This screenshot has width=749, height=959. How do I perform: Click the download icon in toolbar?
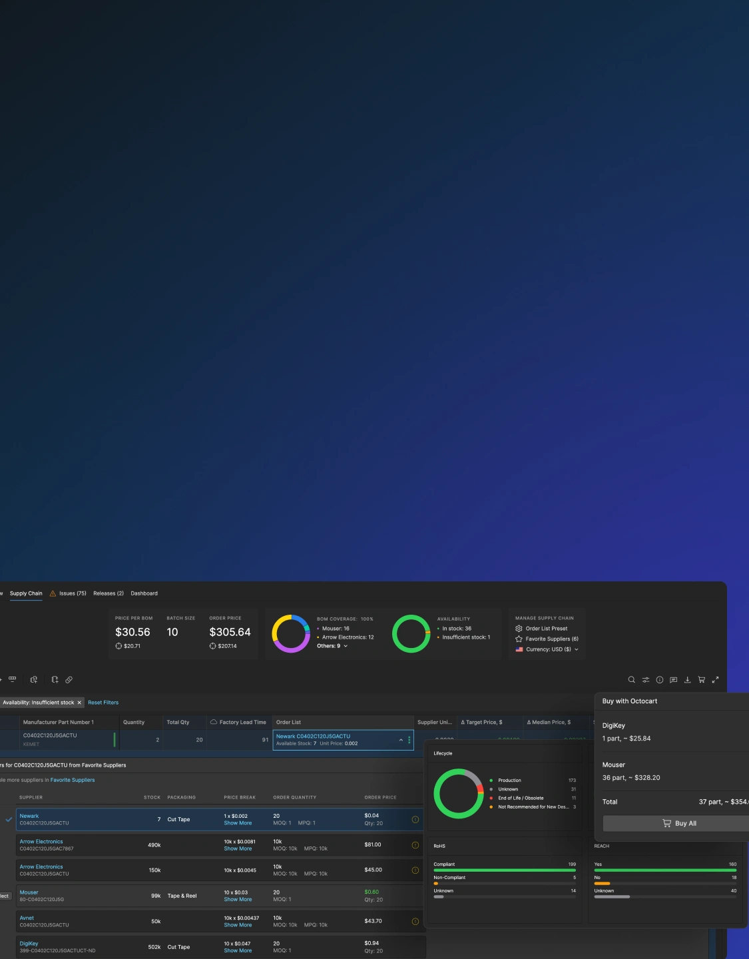(x=687, y=680)
